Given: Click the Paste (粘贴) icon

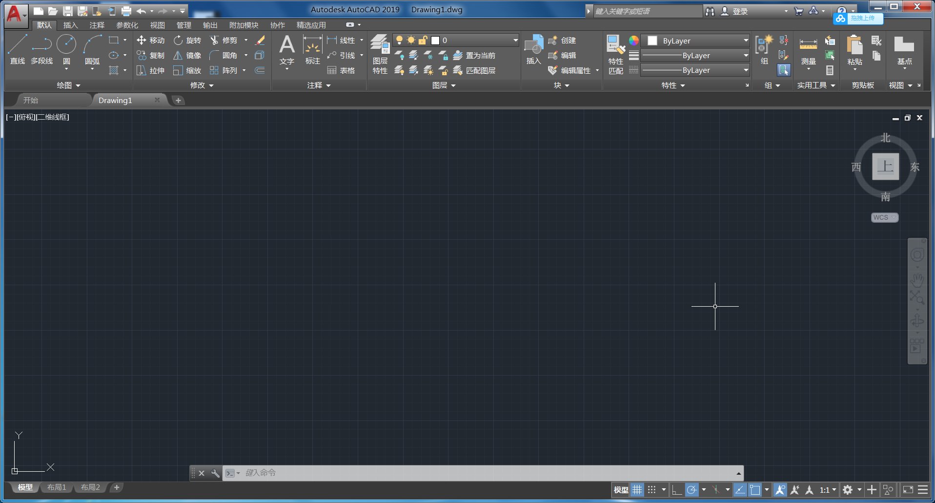Looking at the screenshot, I should click(854, 51).
